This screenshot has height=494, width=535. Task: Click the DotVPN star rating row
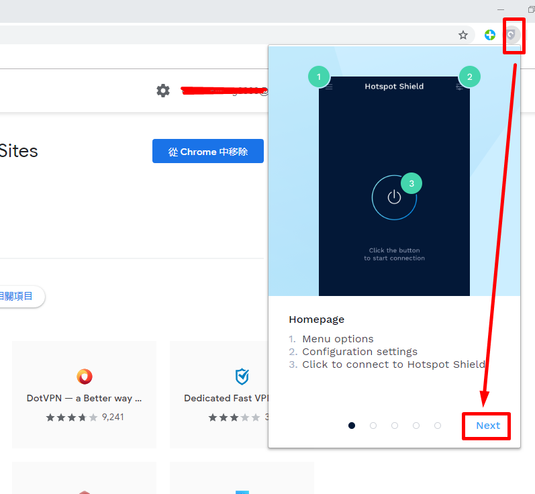[84, 417]
